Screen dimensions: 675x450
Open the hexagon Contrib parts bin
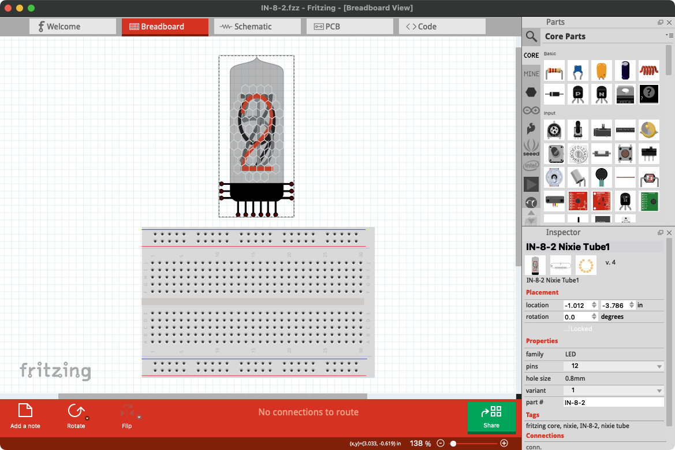[531, 92]
